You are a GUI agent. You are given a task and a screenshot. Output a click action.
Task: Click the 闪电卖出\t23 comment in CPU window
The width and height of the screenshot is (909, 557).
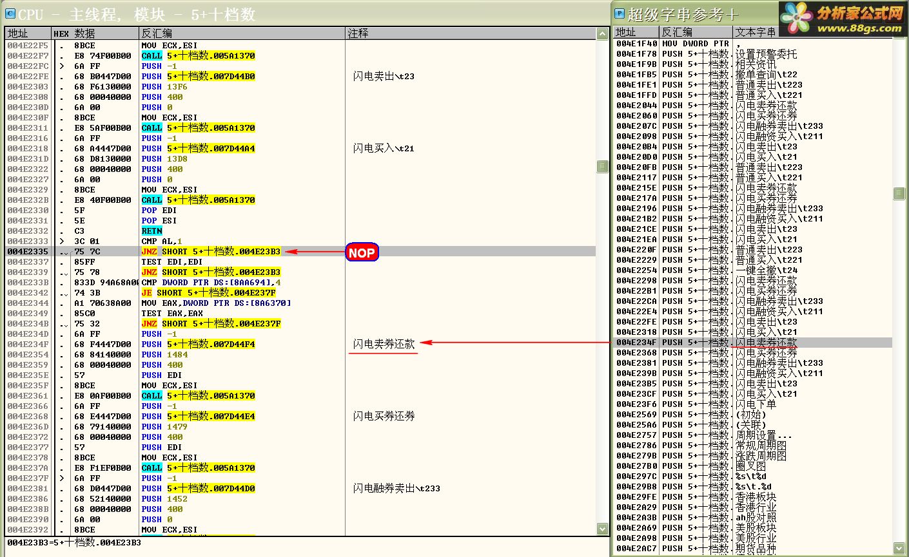coord(384,76)
